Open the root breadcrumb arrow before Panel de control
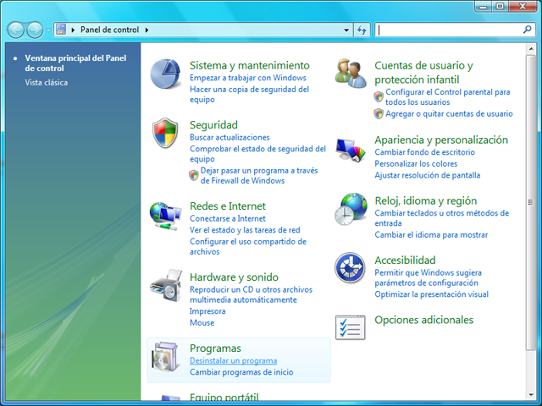Viewport: 542px width, 406px height. pos(74,30)
